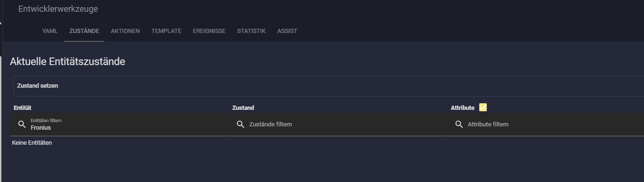The height and width of the screenshot is (182, 644).
Task: Click into the Zustände filtern field
Action: 338,124
